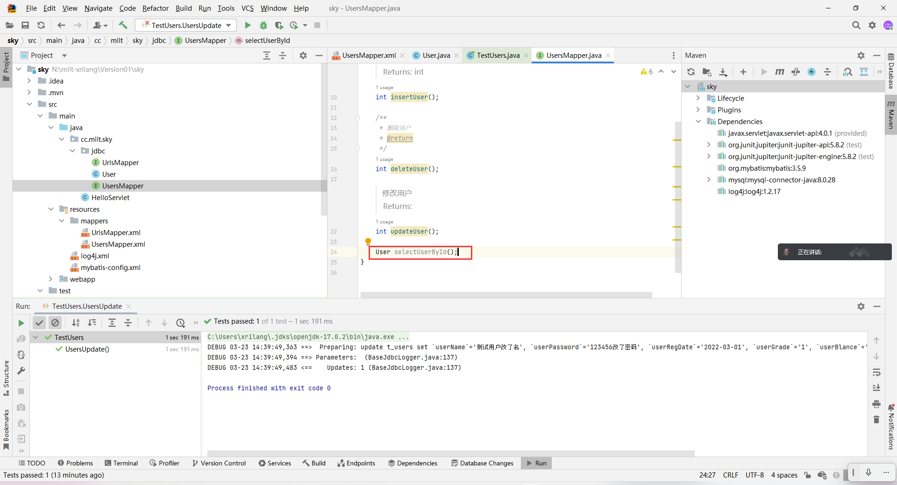
Task: Expand Lifecycle node in Maven
Action: [698, 98]
